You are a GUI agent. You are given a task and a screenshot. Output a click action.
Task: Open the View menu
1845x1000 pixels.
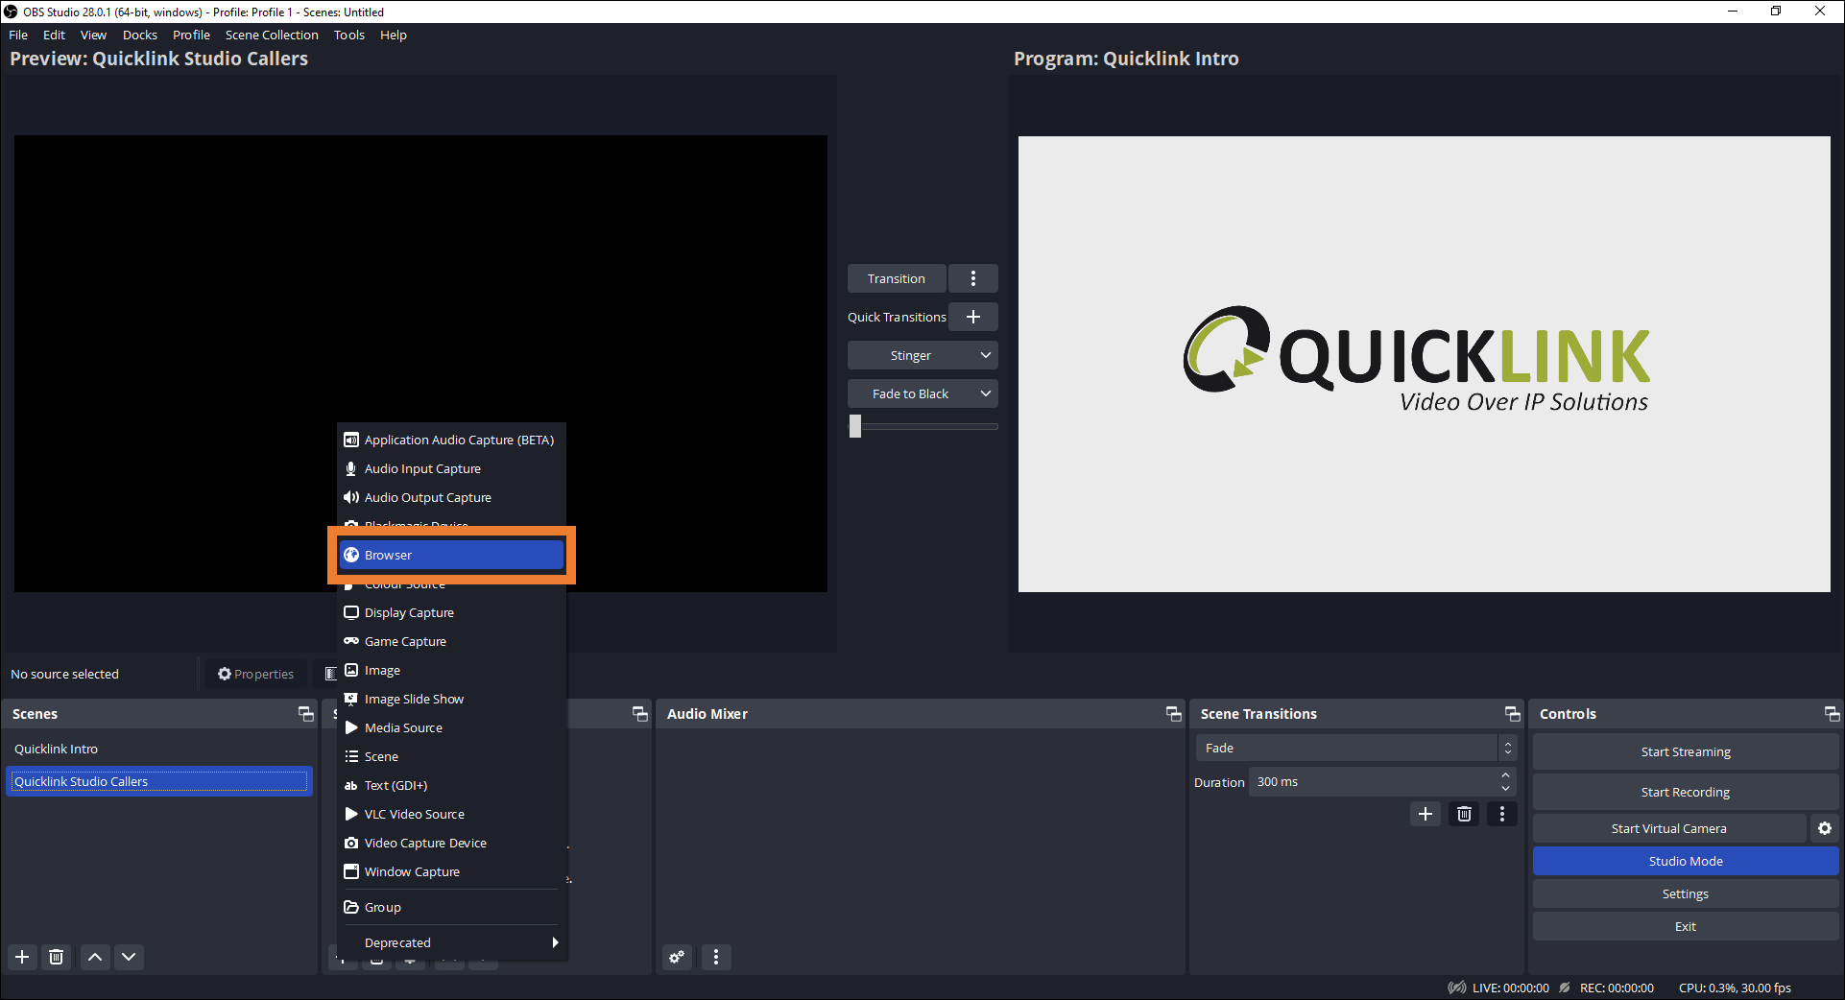[x=93, y=35]
